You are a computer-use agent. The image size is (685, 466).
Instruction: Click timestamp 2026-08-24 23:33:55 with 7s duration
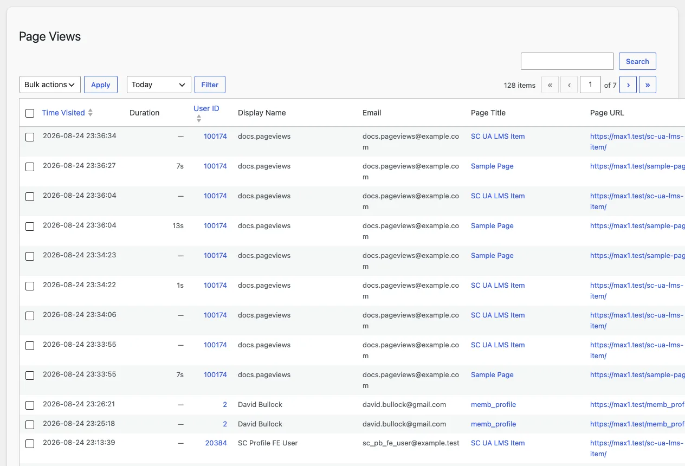79,374
